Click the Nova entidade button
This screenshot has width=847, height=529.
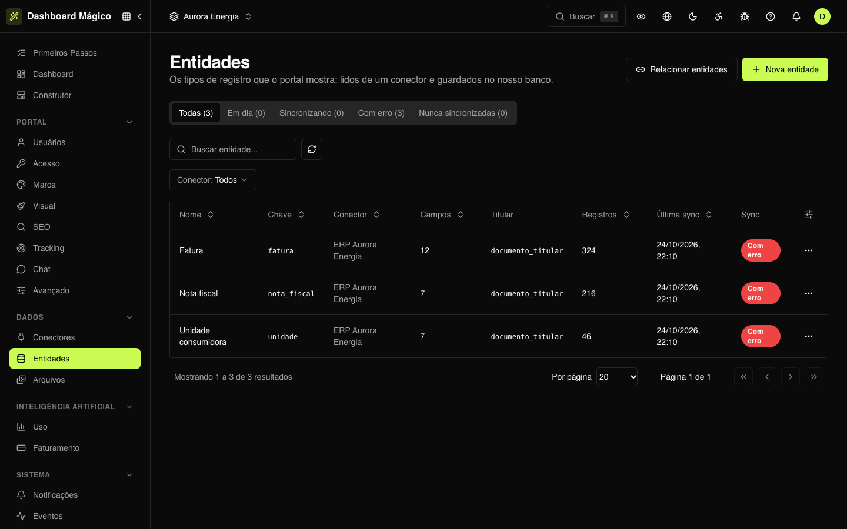[x=785, y=69]
